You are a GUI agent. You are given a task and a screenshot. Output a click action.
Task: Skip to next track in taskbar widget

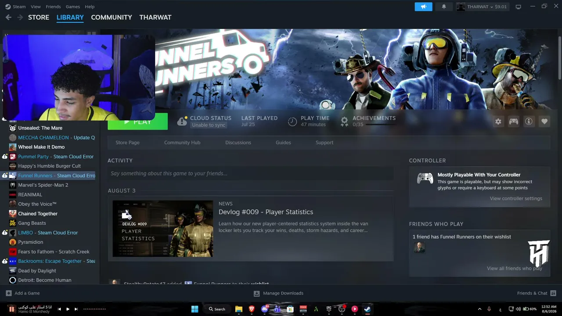click(x=76, y=309)
